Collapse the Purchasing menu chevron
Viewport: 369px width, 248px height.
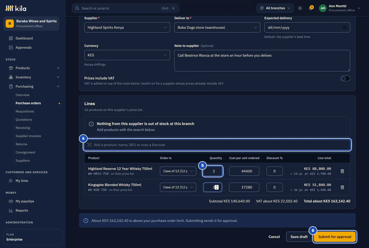(x=58, y=87)
